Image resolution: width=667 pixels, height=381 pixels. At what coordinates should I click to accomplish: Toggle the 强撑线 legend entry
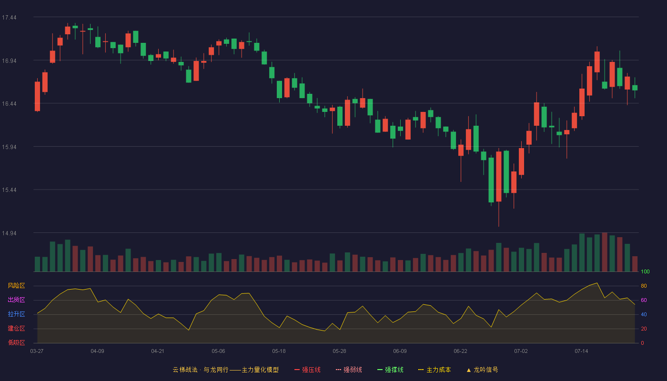point(390,370)
